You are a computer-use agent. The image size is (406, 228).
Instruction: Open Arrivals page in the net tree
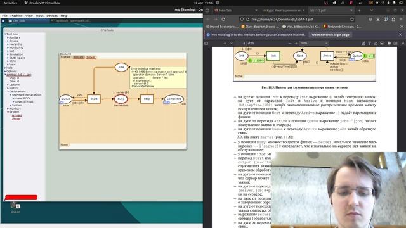click(17, 115)
